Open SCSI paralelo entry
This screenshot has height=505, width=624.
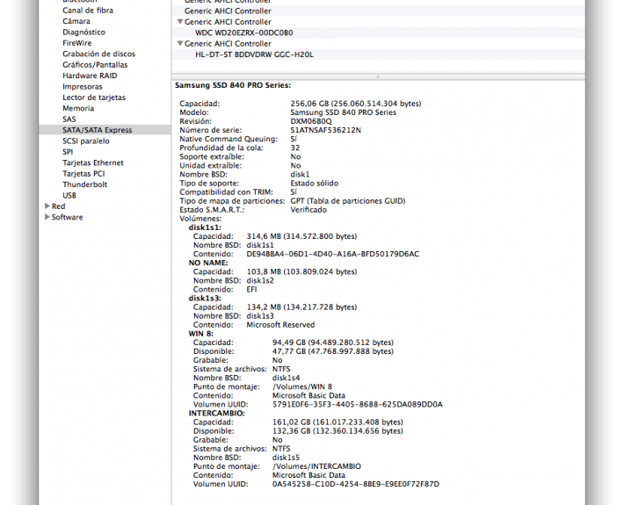[x=85, y=141]
